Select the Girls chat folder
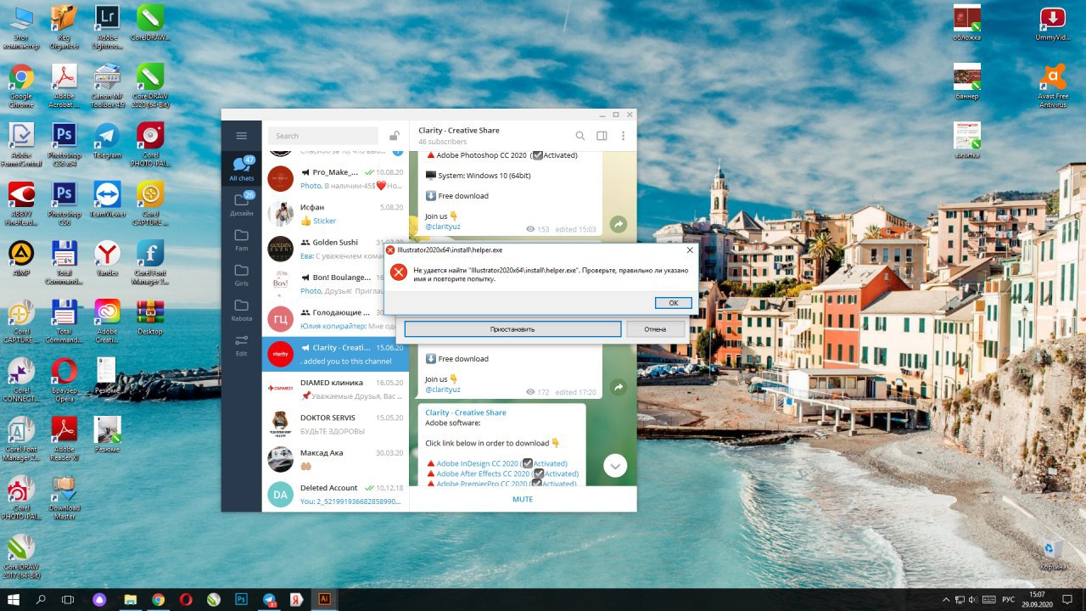The image size is (1086, 611). click(242, 274)
